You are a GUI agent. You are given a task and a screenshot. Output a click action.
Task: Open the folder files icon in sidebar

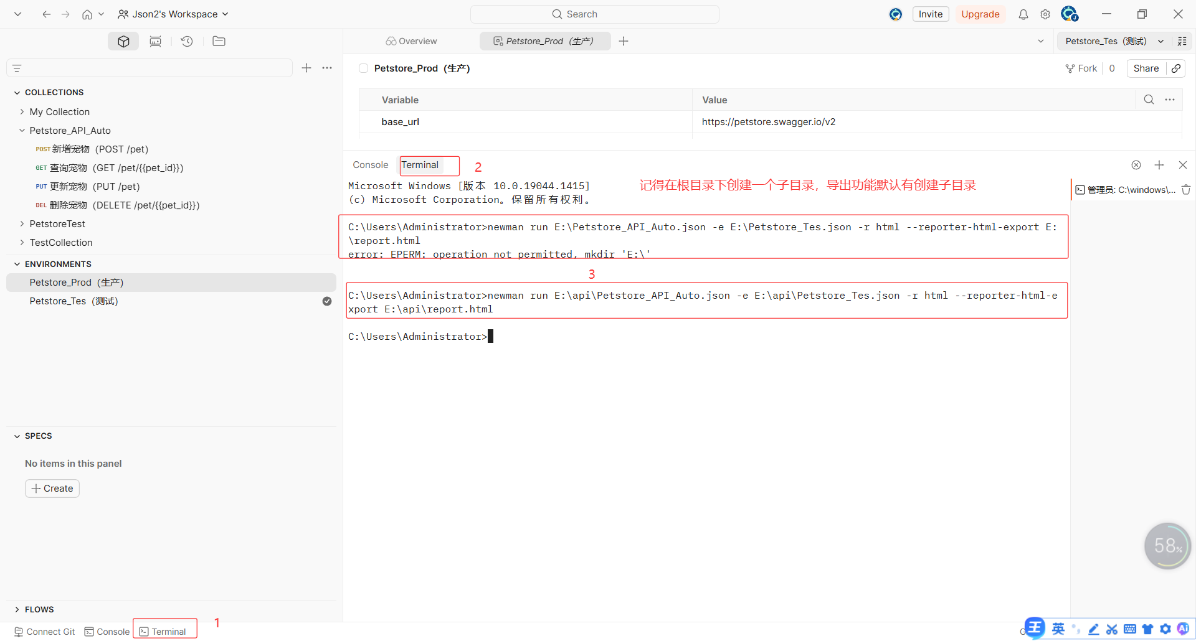pos(219,41)
